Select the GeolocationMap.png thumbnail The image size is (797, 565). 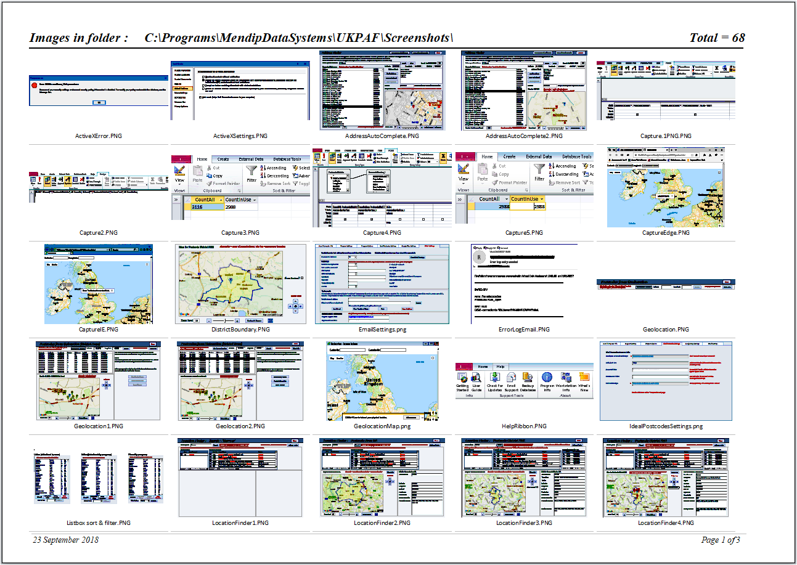[383, 380]
